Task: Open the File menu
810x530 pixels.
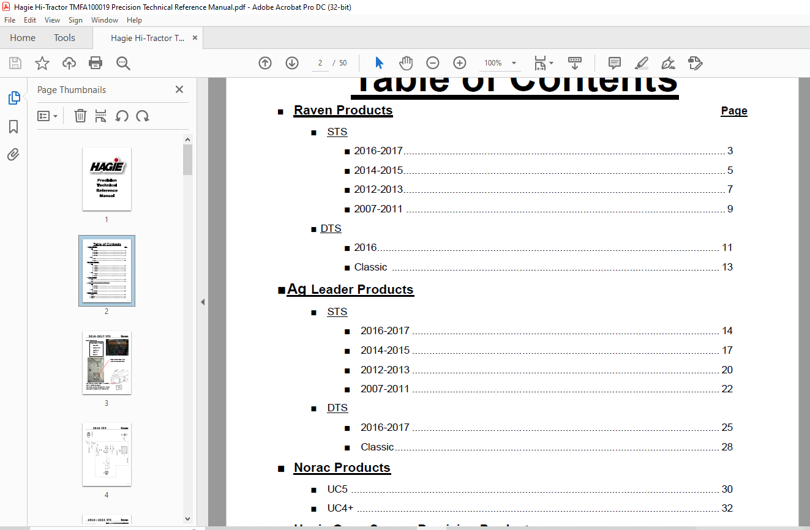Action: click(10, 20)
